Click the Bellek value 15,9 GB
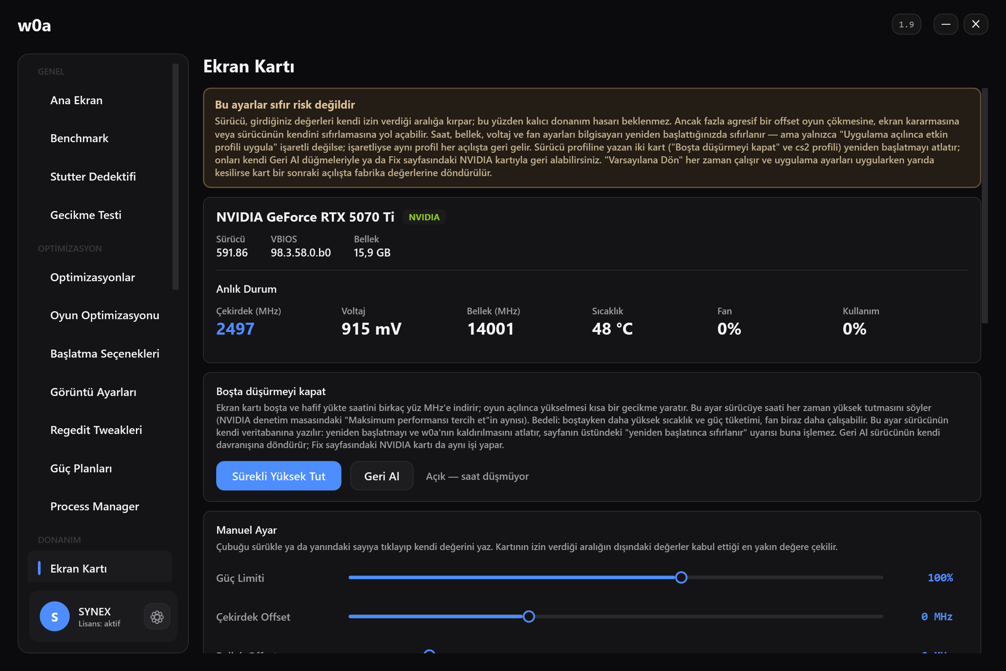 point(372,253)
